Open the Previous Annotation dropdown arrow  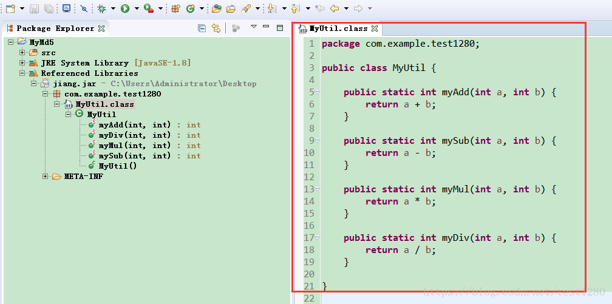tap(308, 8)
